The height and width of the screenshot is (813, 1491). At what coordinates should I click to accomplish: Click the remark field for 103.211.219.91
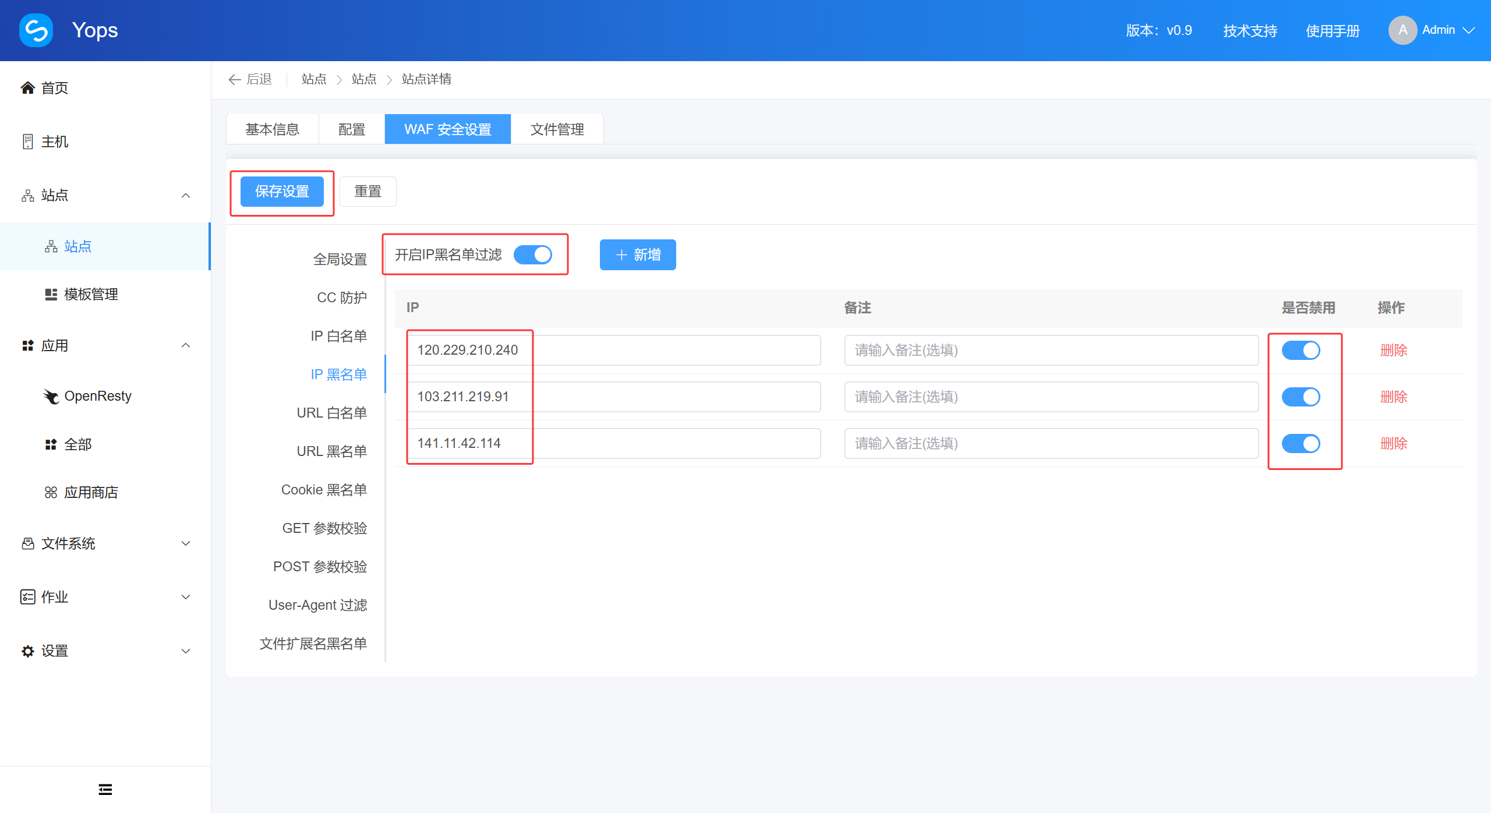(1051, 397)
